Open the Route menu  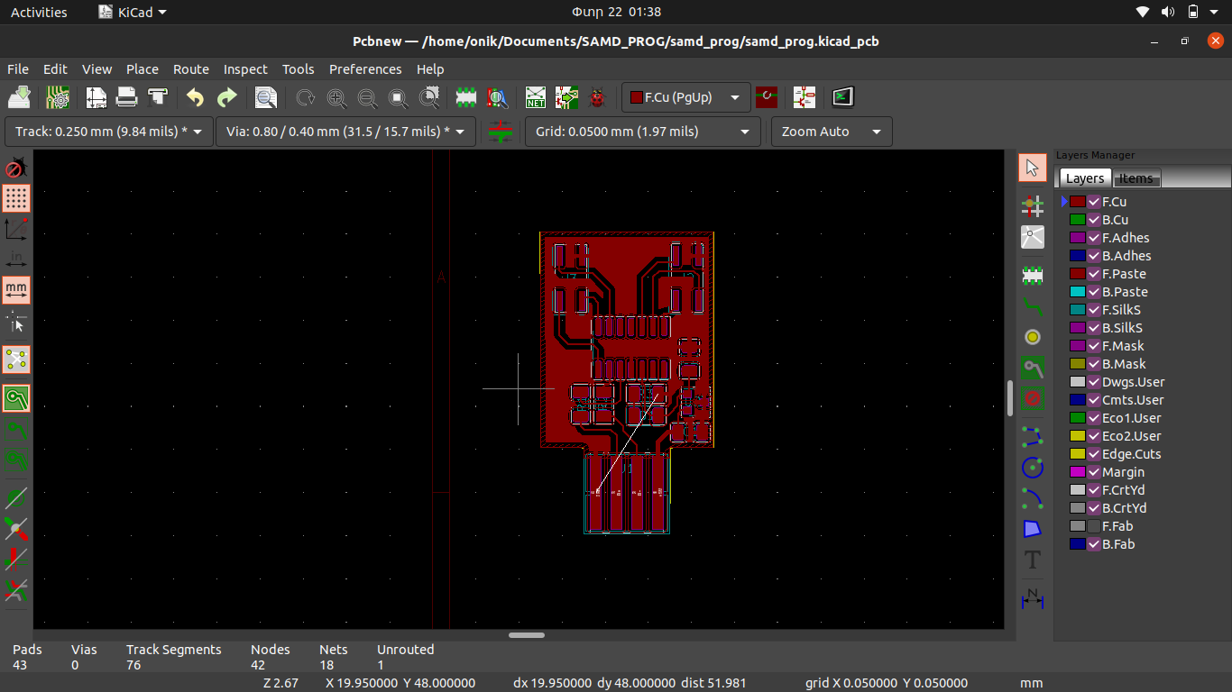point(190,69)
